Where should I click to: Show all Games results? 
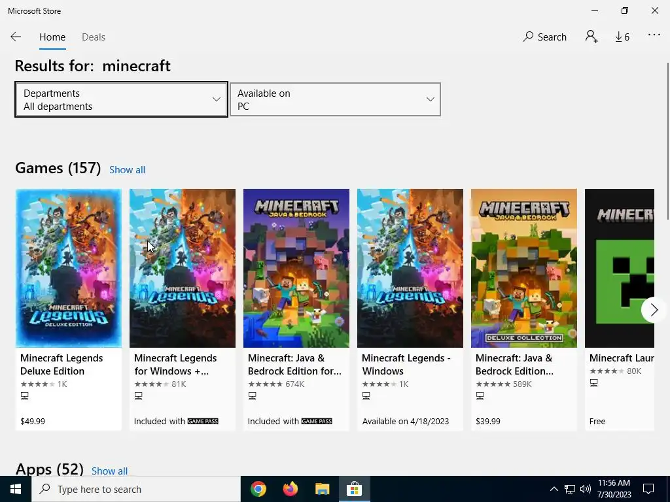click(x=128, y=170)
